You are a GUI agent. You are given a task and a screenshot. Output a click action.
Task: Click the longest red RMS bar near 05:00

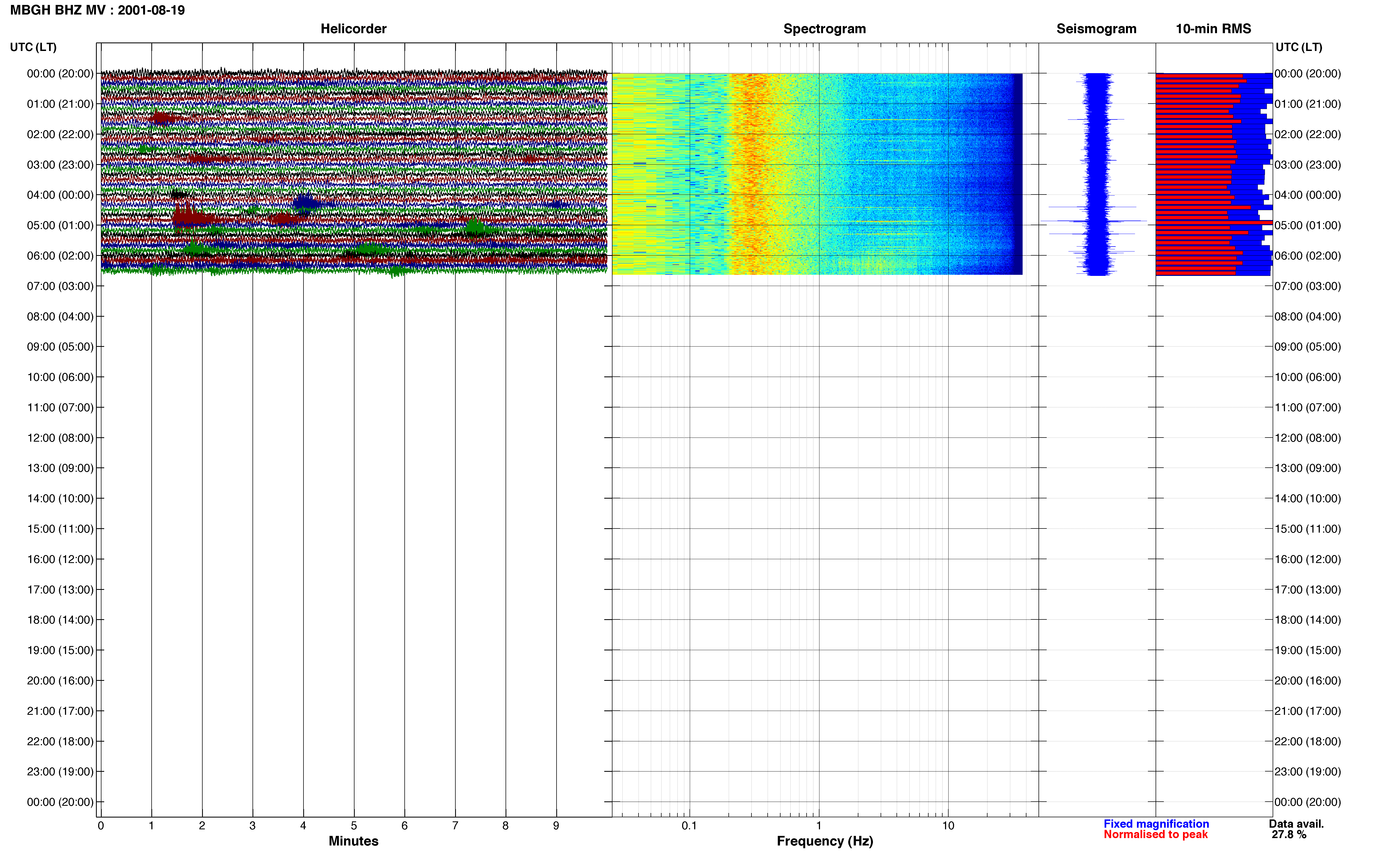coord(1214,222)
